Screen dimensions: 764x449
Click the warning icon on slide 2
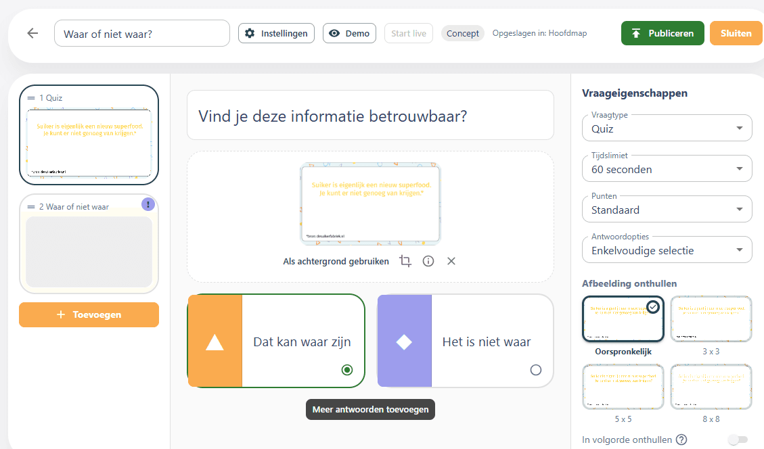(148, 204)
